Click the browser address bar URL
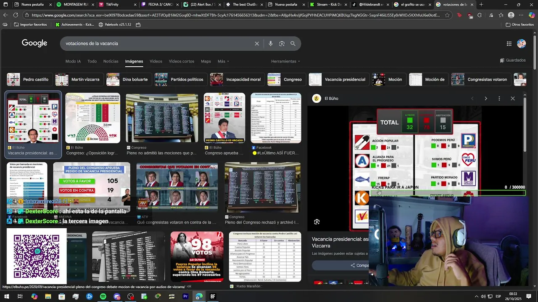 [235, 15]
